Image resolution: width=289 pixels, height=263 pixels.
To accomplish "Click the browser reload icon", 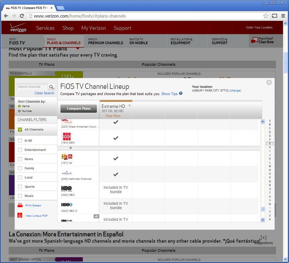I will pyautogui.click(x=22, y=16).
